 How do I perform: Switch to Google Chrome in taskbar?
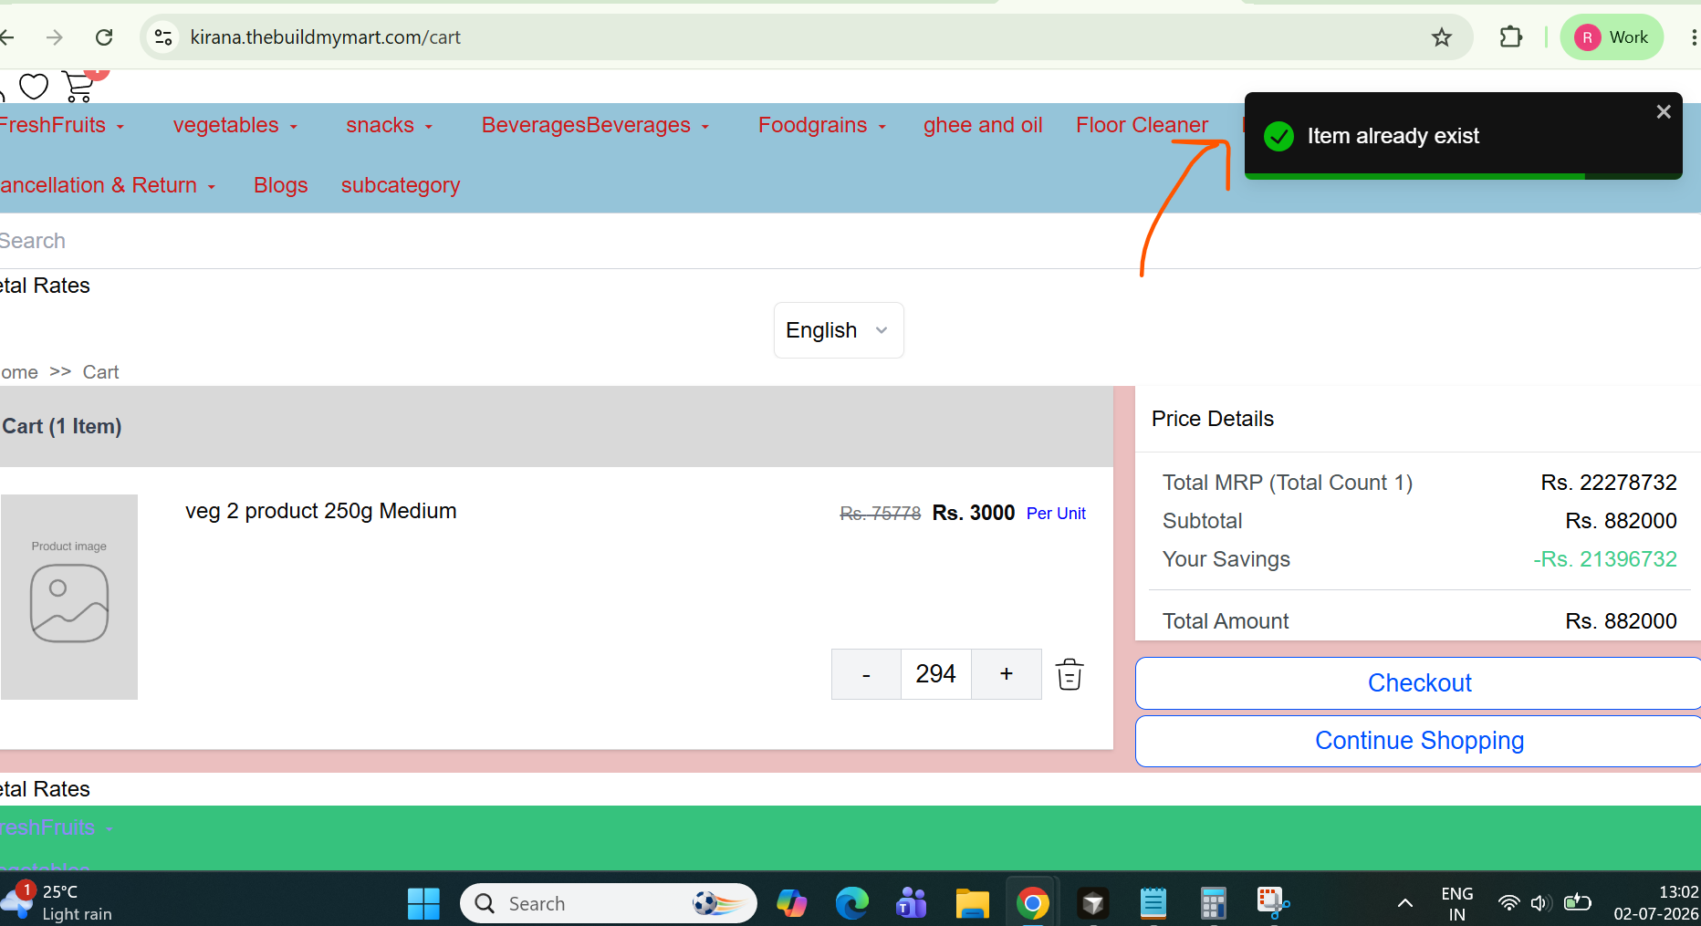pyautogui.click(x=1032, y=903)
